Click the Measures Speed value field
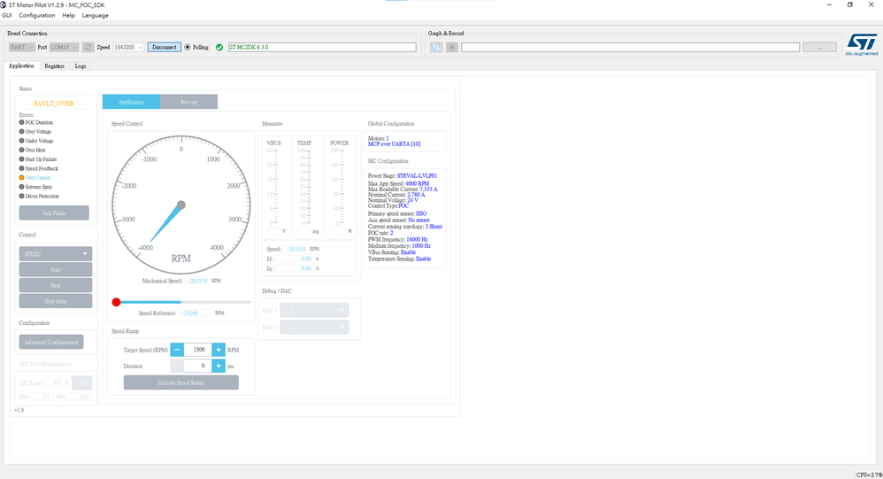The width and height of the screenshot is (883, 479). click(296, 249)
